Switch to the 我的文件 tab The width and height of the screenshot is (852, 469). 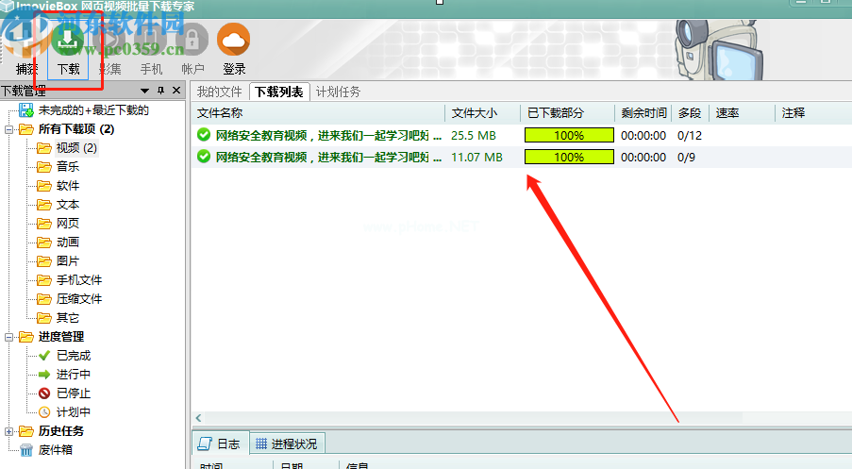(219, 92)
